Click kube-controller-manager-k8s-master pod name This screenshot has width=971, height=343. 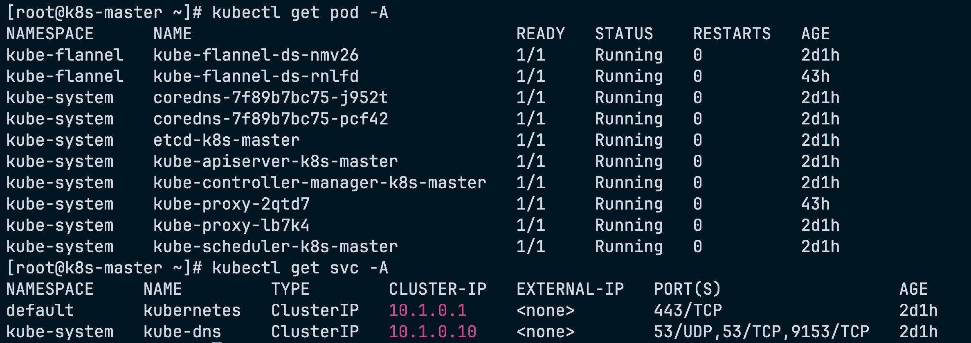(320, 183)
